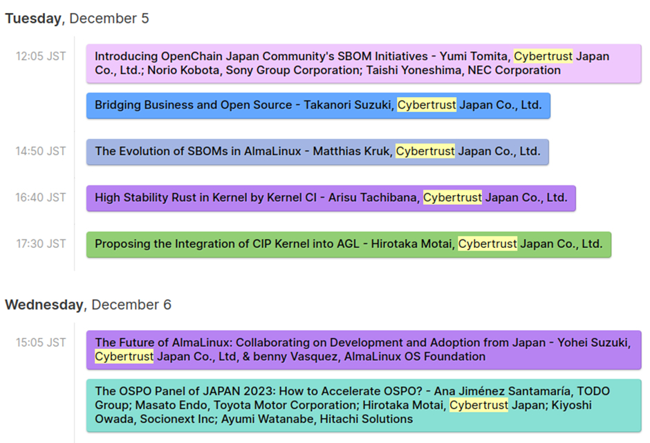The height and width of the screenshot is (443, 650).
Task: Open the Bridging Business and Open Source session
Action: coord(318,105)
